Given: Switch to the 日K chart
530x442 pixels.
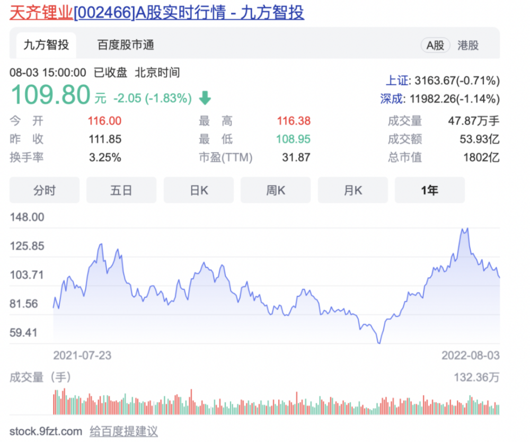Looking at the screenshot, I should pyautogui.click(x=199, y=190).
